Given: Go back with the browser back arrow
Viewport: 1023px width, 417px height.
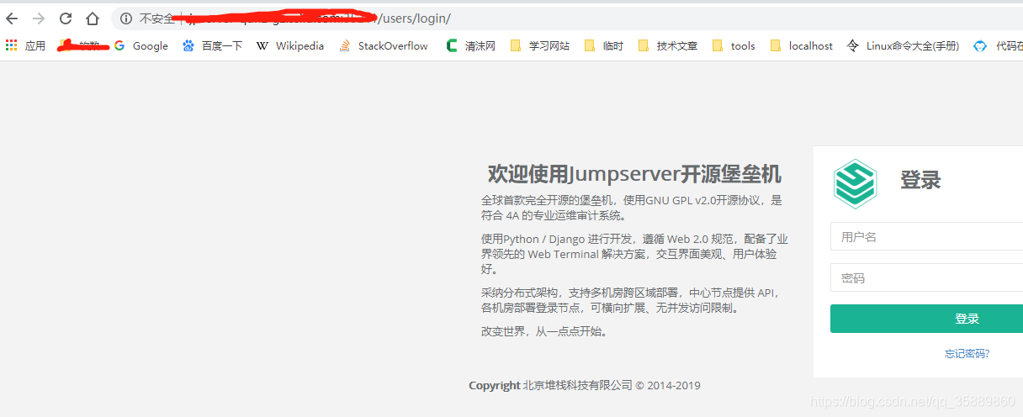Looking at the screenshot, I should (12, 18).
